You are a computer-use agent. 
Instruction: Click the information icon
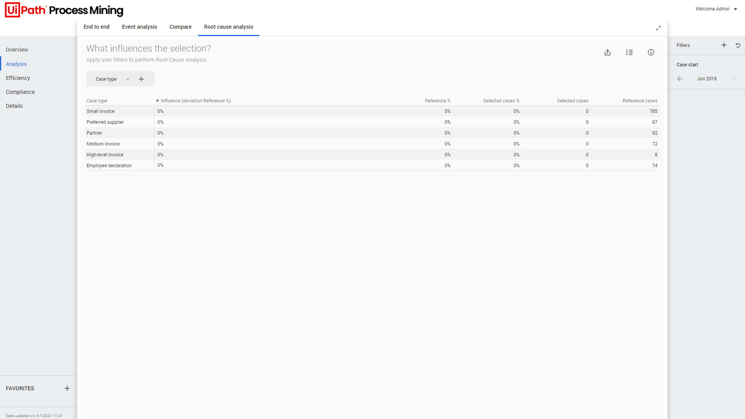click(x=651, y=52)
